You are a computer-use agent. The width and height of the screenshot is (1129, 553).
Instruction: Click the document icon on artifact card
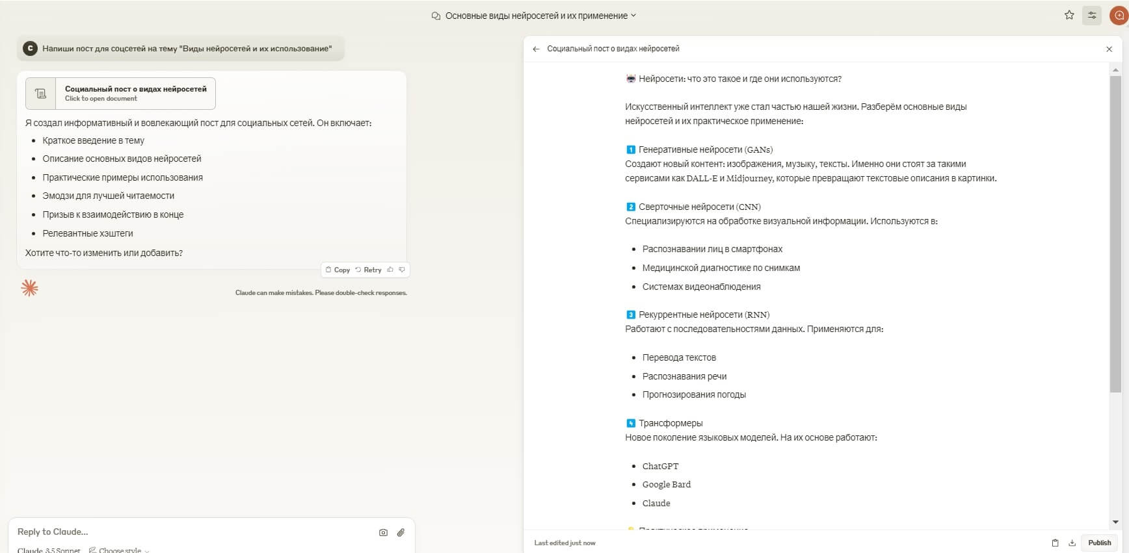[x=41, y=94]
